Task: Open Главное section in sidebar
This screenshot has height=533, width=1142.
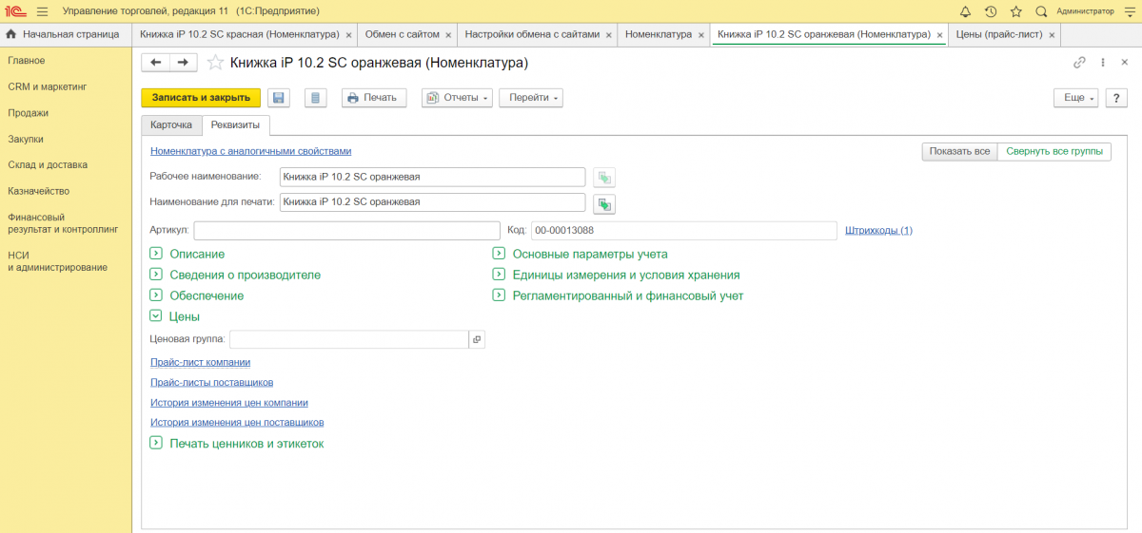Action: click(27, 61)
